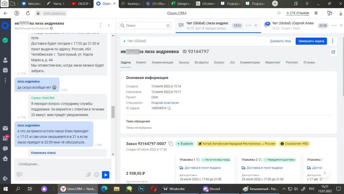This screenshot has width=344, height=194.
Task: Click info icon next to Мобильное приложение
Action: (51, 28)
